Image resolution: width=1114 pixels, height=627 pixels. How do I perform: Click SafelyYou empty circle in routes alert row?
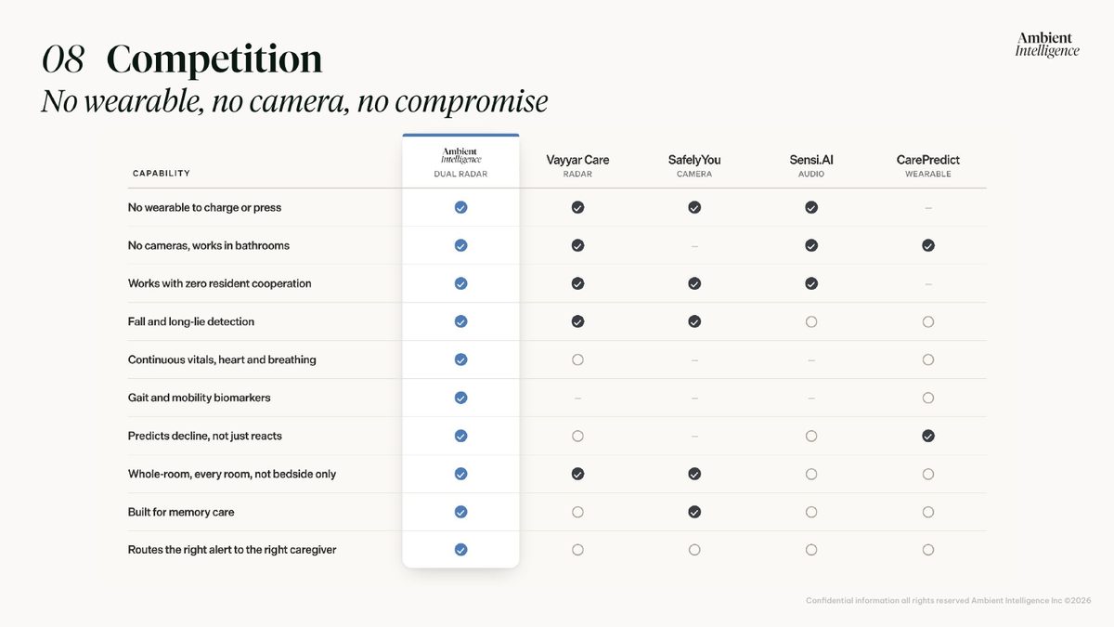[x=694, y=550]
